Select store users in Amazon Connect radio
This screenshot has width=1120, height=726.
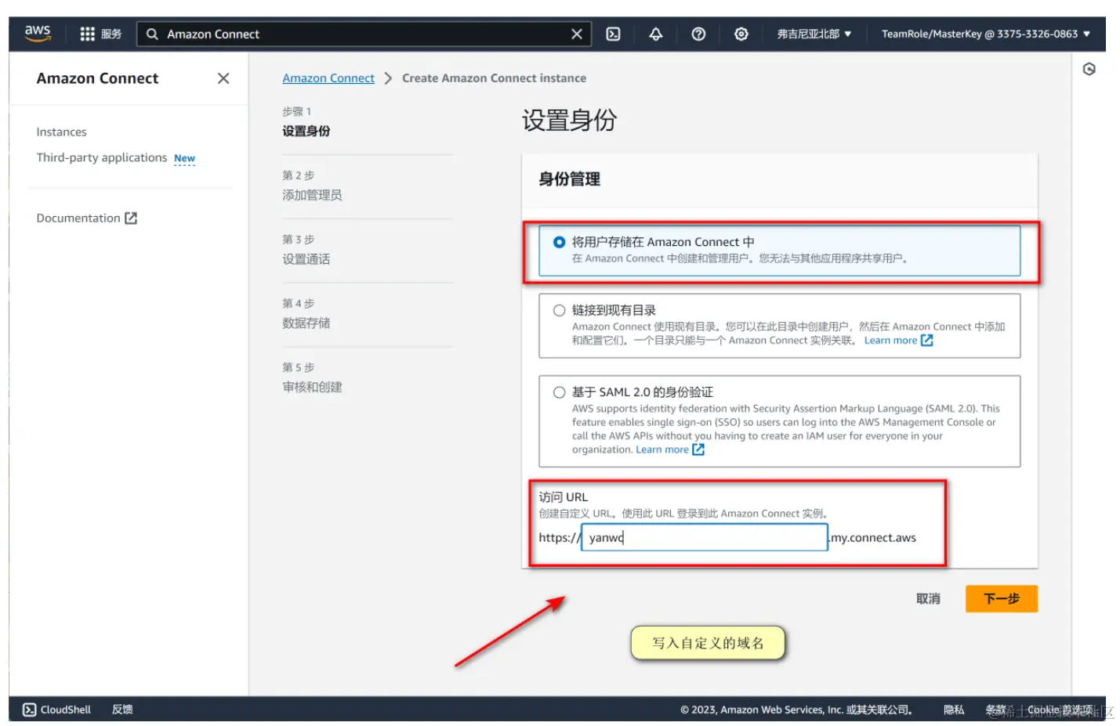pyautogui.click(x=559, y=242)
